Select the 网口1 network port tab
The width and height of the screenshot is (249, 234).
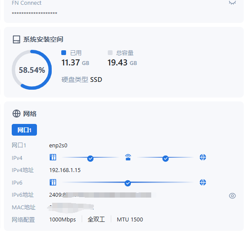[x=24, y=130]
